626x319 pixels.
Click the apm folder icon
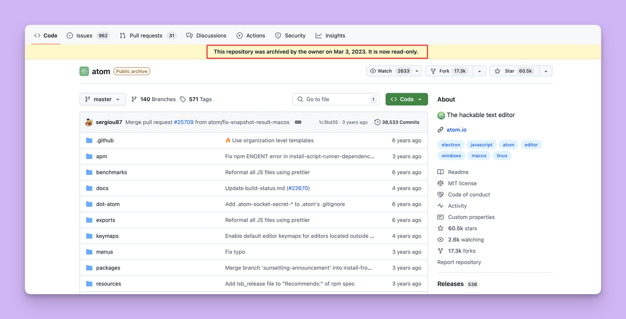pyautogui.click(x=89, y=156)
